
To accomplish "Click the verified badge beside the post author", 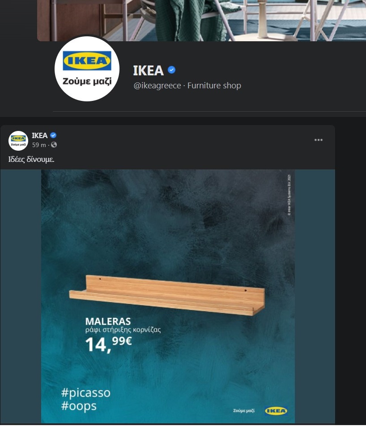I will click(x=53, y=135).
